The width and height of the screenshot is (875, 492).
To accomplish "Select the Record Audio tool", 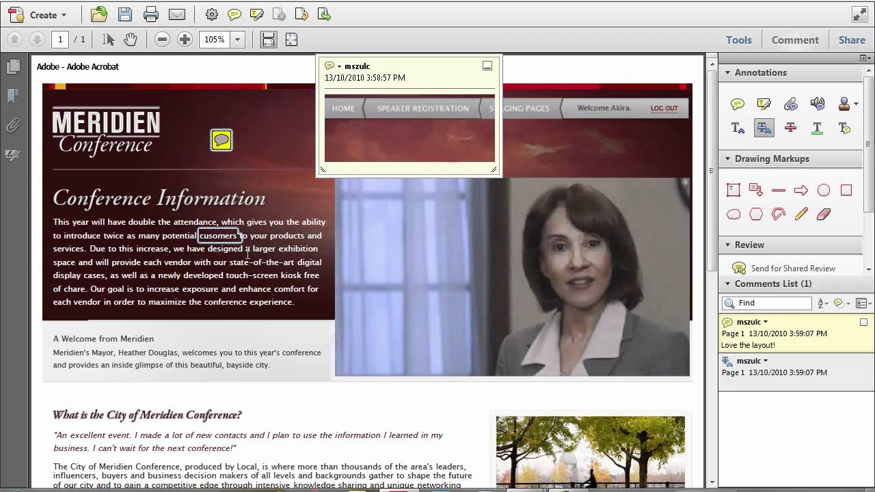I will pyautogui.click(x=817, y=104).
